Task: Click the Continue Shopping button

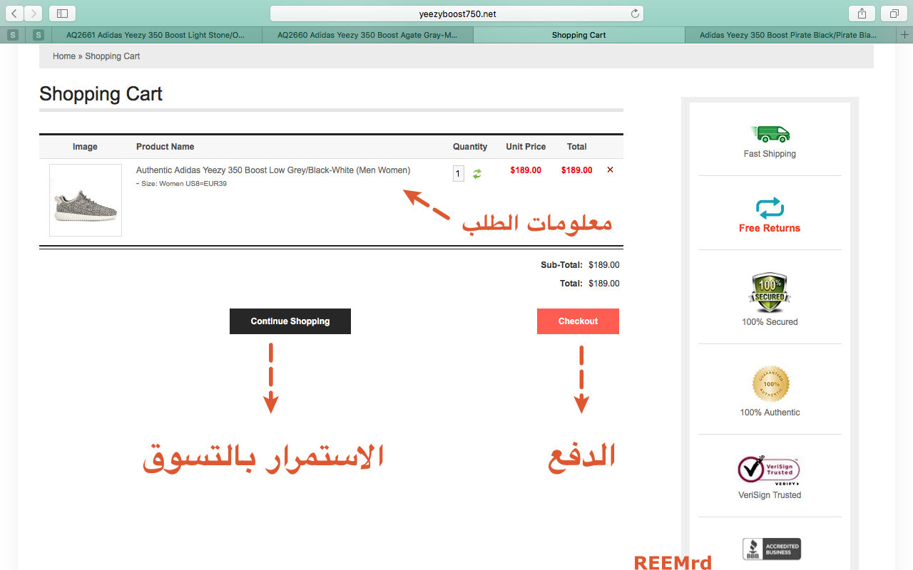Action: click(290, 321)
